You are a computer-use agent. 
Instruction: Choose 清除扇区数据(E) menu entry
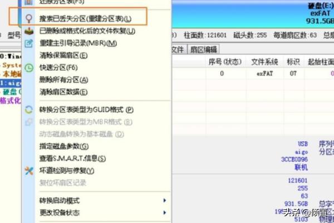click(x=63, y=92)
